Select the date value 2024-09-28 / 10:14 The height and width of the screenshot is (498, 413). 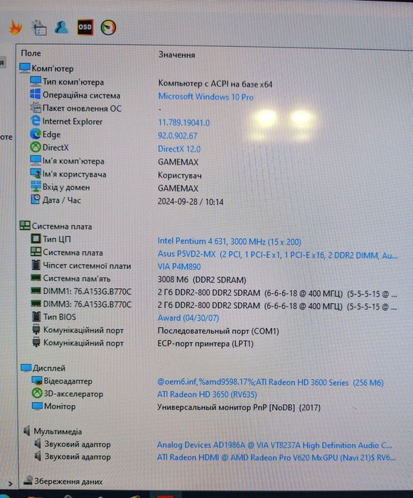point(191,201)
